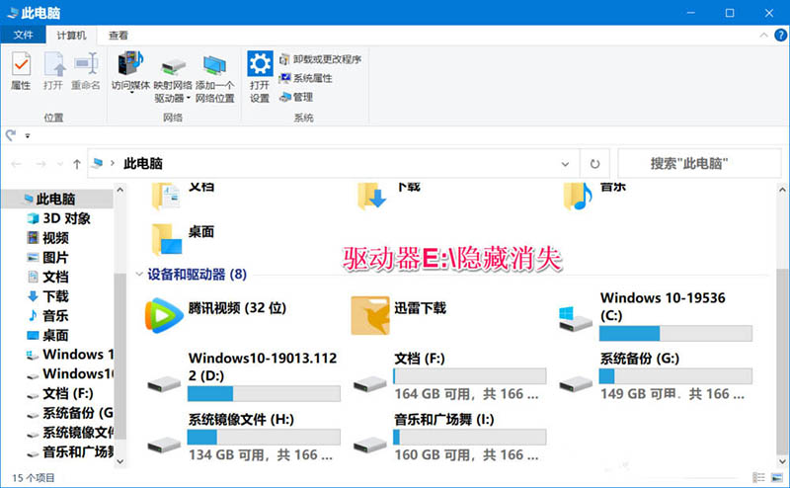Image resolution: width=790 pixels, height=488 pixels.
Task: Select 文档 in the navigation pane
Action: (47, 277)
